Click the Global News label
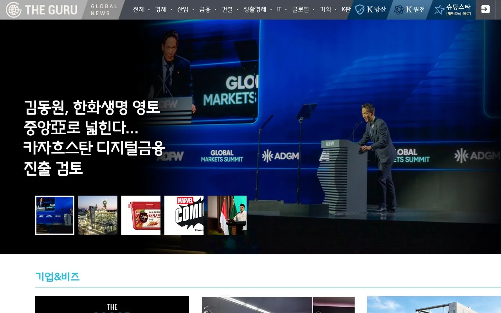Viewport: 501px width, 313px height. [x=104, y=10]
